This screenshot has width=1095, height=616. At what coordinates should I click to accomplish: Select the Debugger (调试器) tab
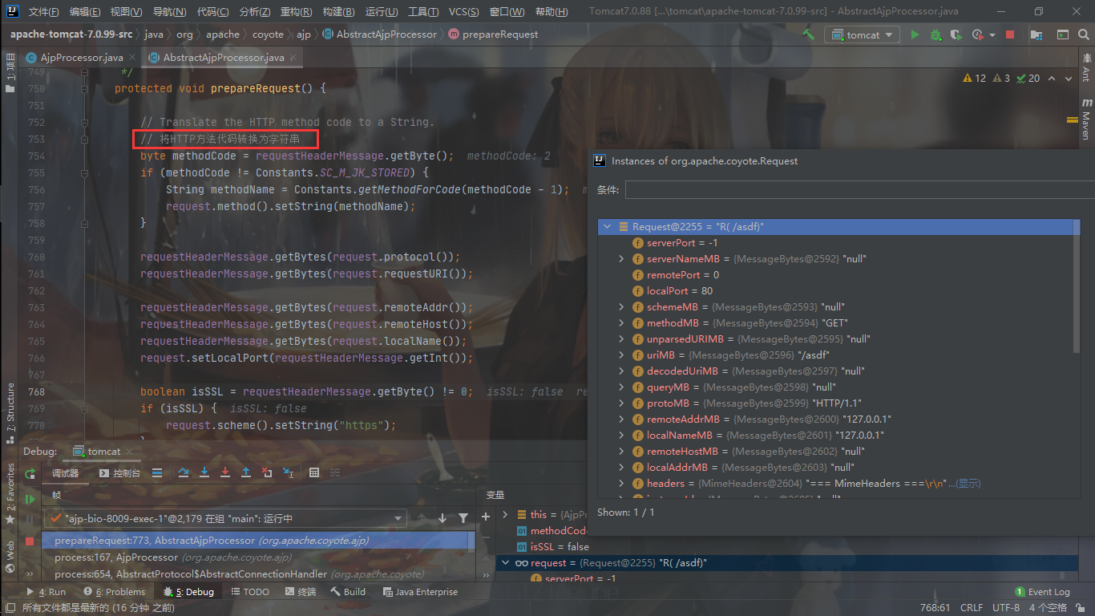click(x=66, y=473)
